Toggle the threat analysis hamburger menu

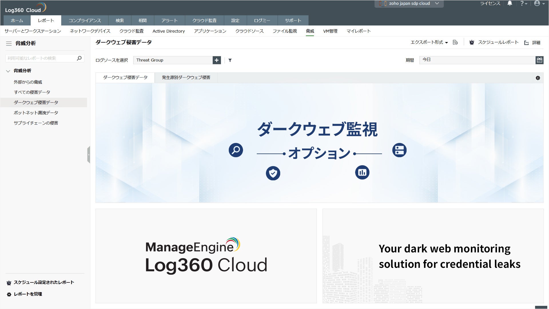tap(9, 43)
